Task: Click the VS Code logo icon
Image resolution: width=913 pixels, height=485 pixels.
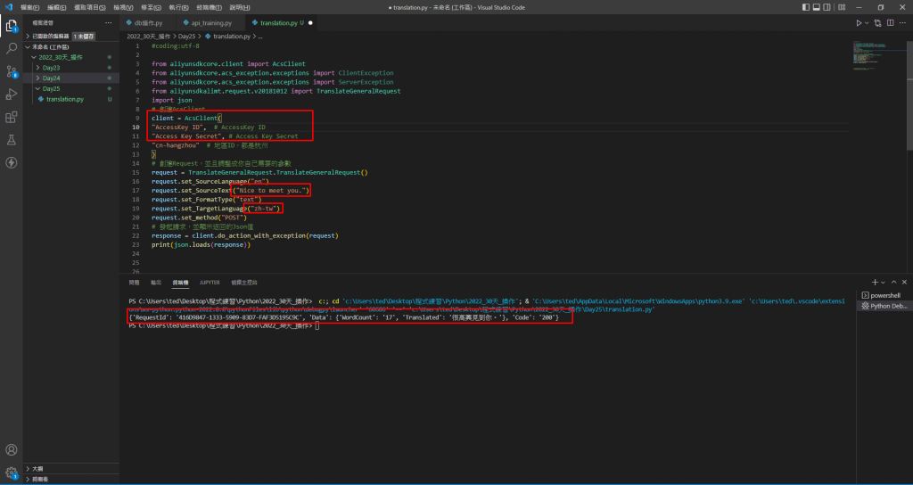Action: (8, 7)
